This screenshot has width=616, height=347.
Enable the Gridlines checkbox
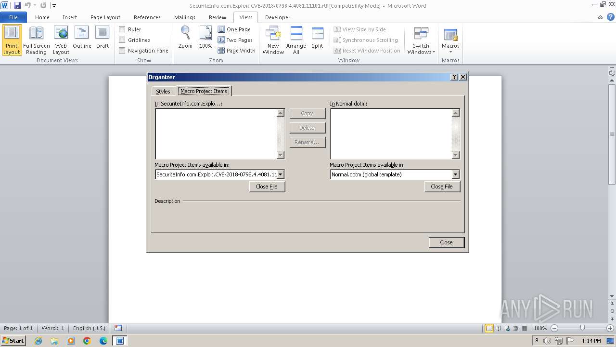122,40
